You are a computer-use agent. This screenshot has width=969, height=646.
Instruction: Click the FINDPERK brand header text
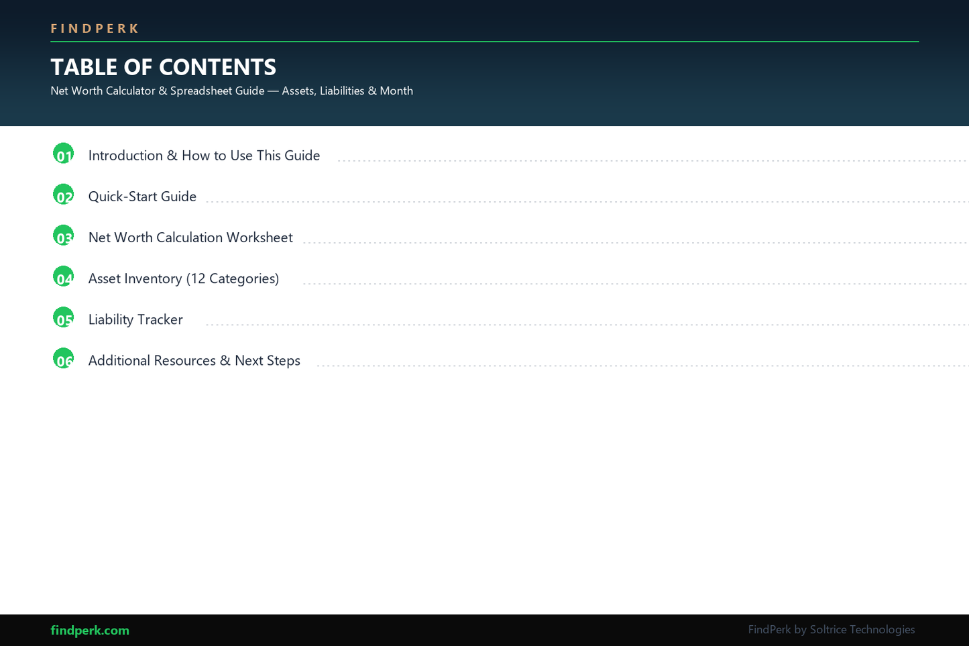95,28
